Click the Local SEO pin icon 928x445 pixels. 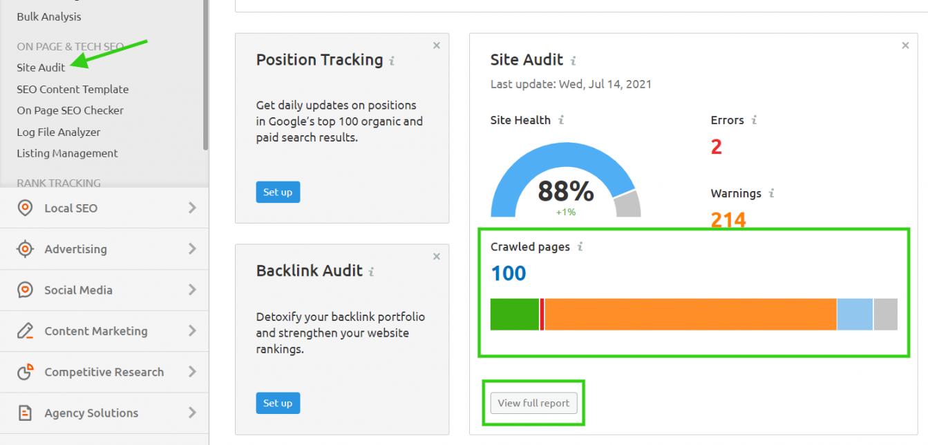[x=26, y=208]
